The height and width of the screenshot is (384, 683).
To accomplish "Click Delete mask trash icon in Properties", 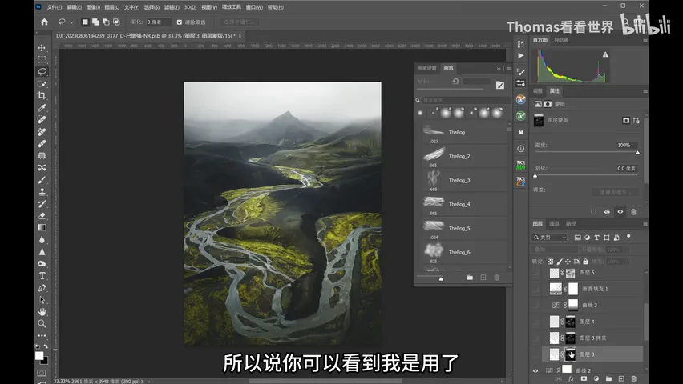I will click(634, 212).
